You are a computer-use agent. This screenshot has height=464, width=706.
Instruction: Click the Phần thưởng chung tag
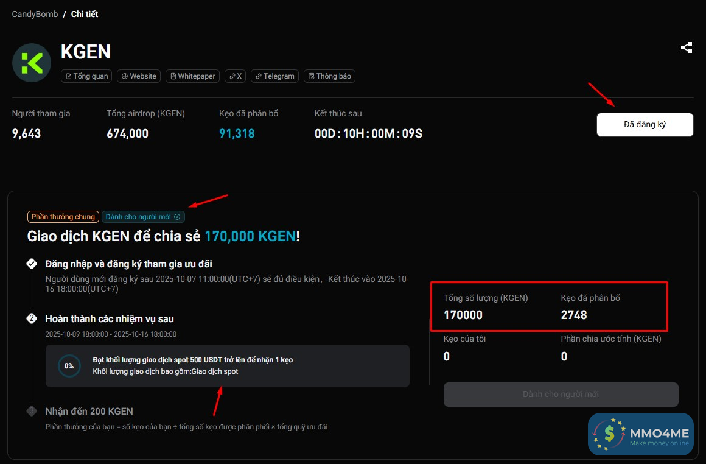coord(63,217)
